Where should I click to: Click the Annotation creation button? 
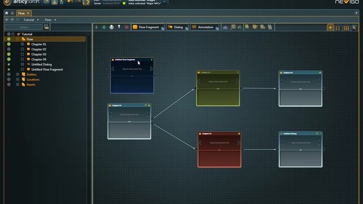[x=205, y=27]
